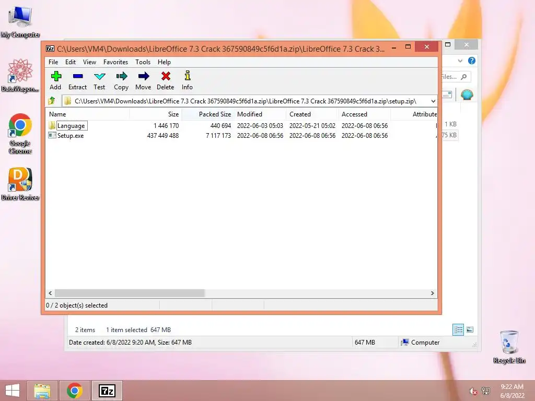This screenshot has height=401, width=535.
Task: Sort by the Packed Size column header
Action: (x=207, y=114)
